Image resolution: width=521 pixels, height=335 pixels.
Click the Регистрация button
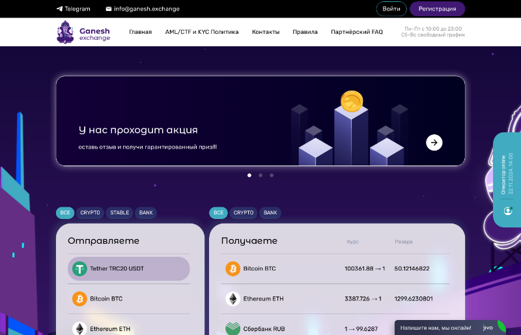(x=437, y=9)
